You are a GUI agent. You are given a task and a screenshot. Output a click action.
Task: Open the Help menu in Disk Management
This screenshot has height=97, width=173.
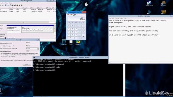coord(10,3)
